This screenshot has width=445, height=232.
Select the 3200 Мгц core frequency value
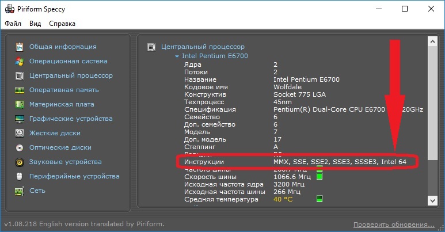point(289,184)
